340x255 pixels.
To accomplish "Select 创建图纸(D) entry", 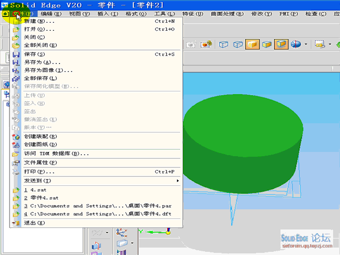I will (97, 144).
